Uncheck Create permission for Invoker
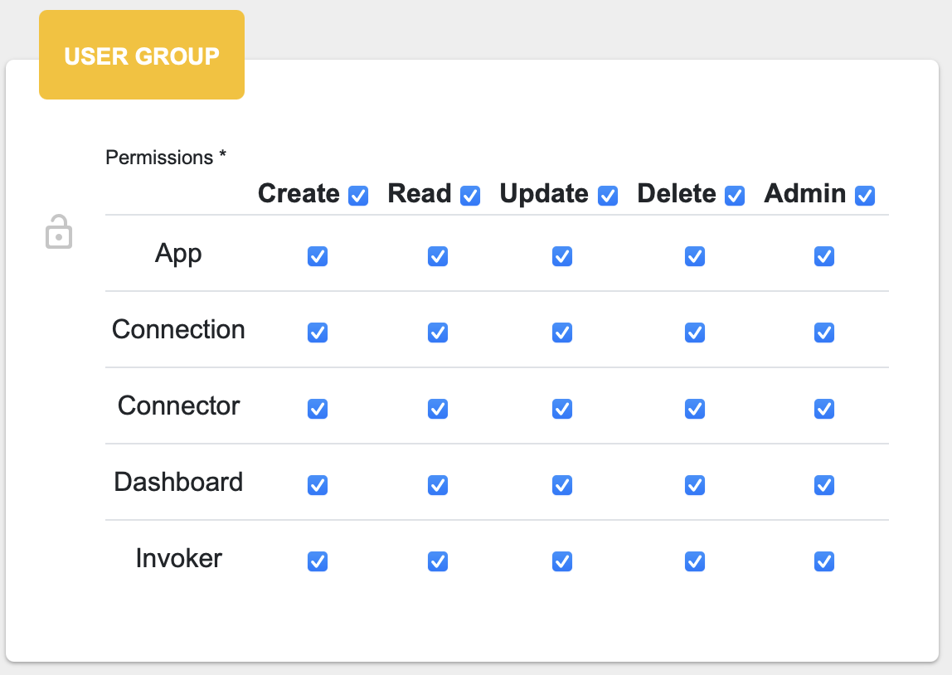 pyautogui.click(x=318, y=561)
